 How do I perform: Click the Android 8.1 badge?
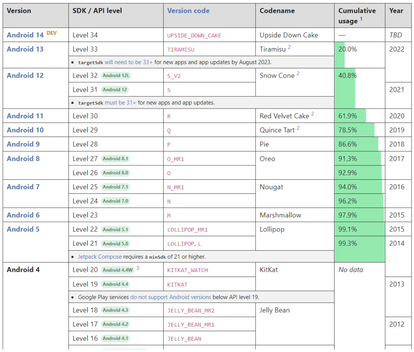click(115, 159)
